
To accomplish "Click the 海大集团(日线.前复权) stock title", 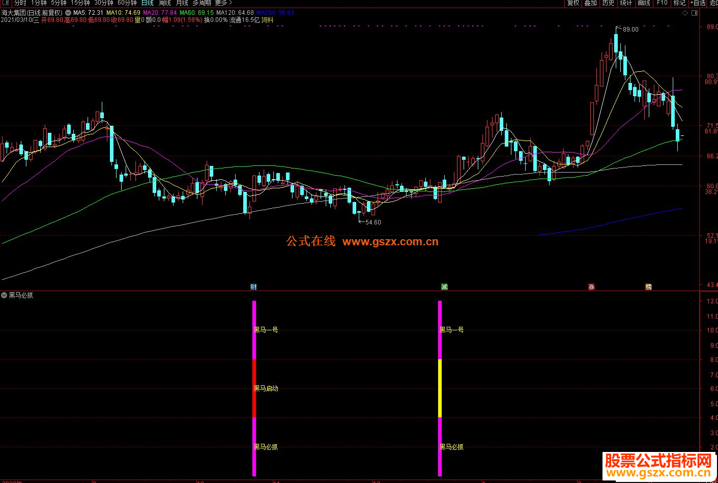I will coord(32,13).
